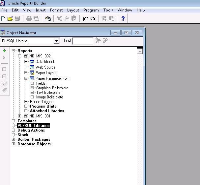The height and width of the screenshot is (185, 200).
Task: Expand the Built-in Packages node
Action: (x=14, y=139)
